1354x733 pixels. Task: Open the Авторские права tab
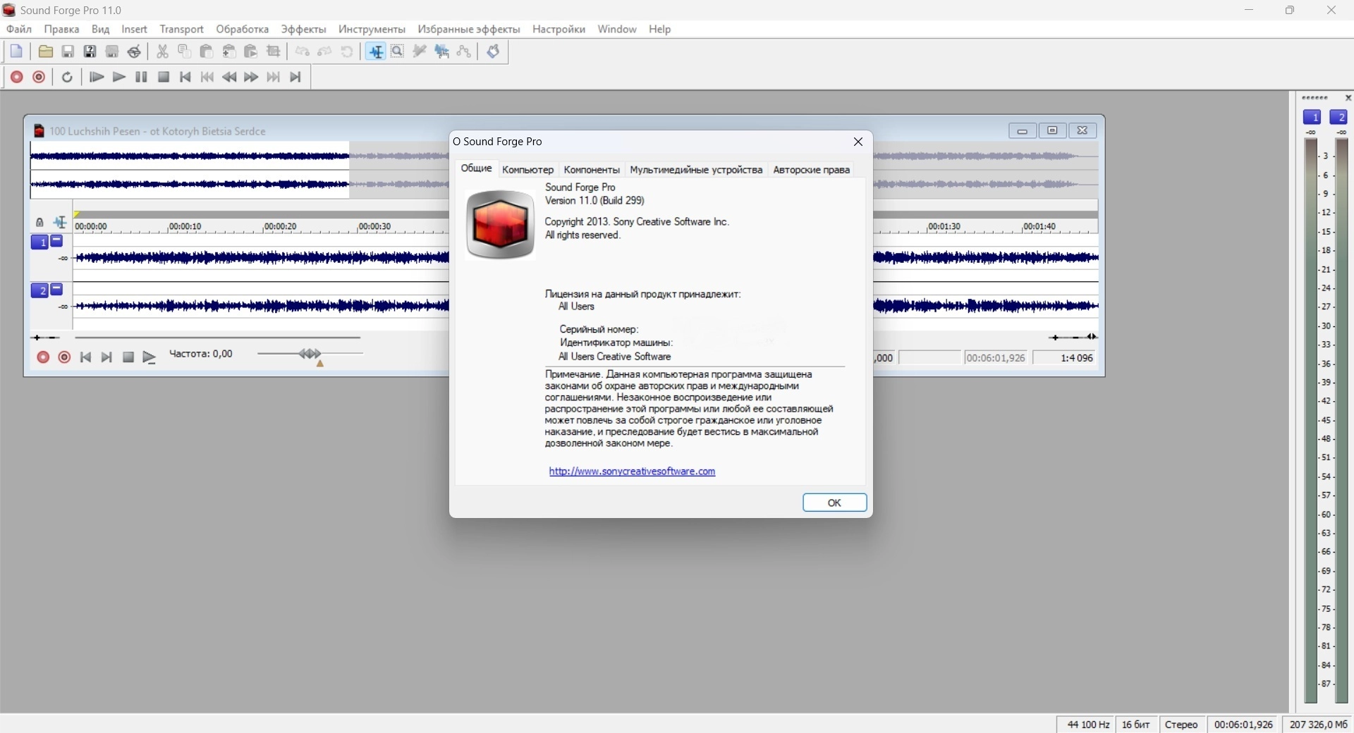pyautogui.click(x=812, y=170)
